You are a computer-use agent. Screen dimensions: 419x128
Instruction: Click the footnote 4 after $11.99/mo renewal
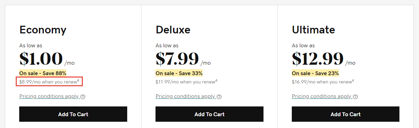click(x=216, y=80)
